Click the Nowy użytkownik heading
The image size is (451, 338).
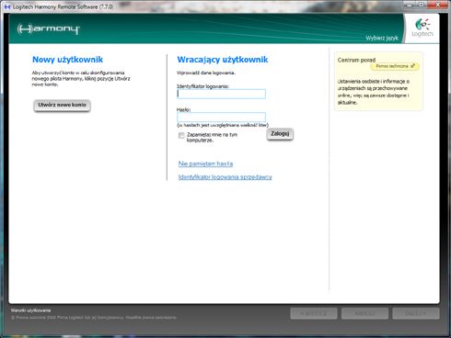67,60
